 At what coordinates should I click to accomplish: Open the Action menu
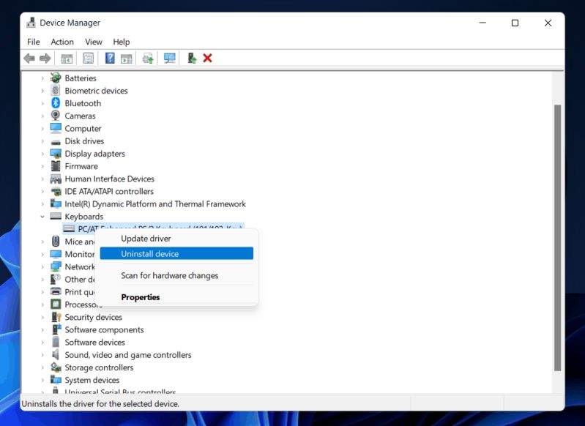62,42
